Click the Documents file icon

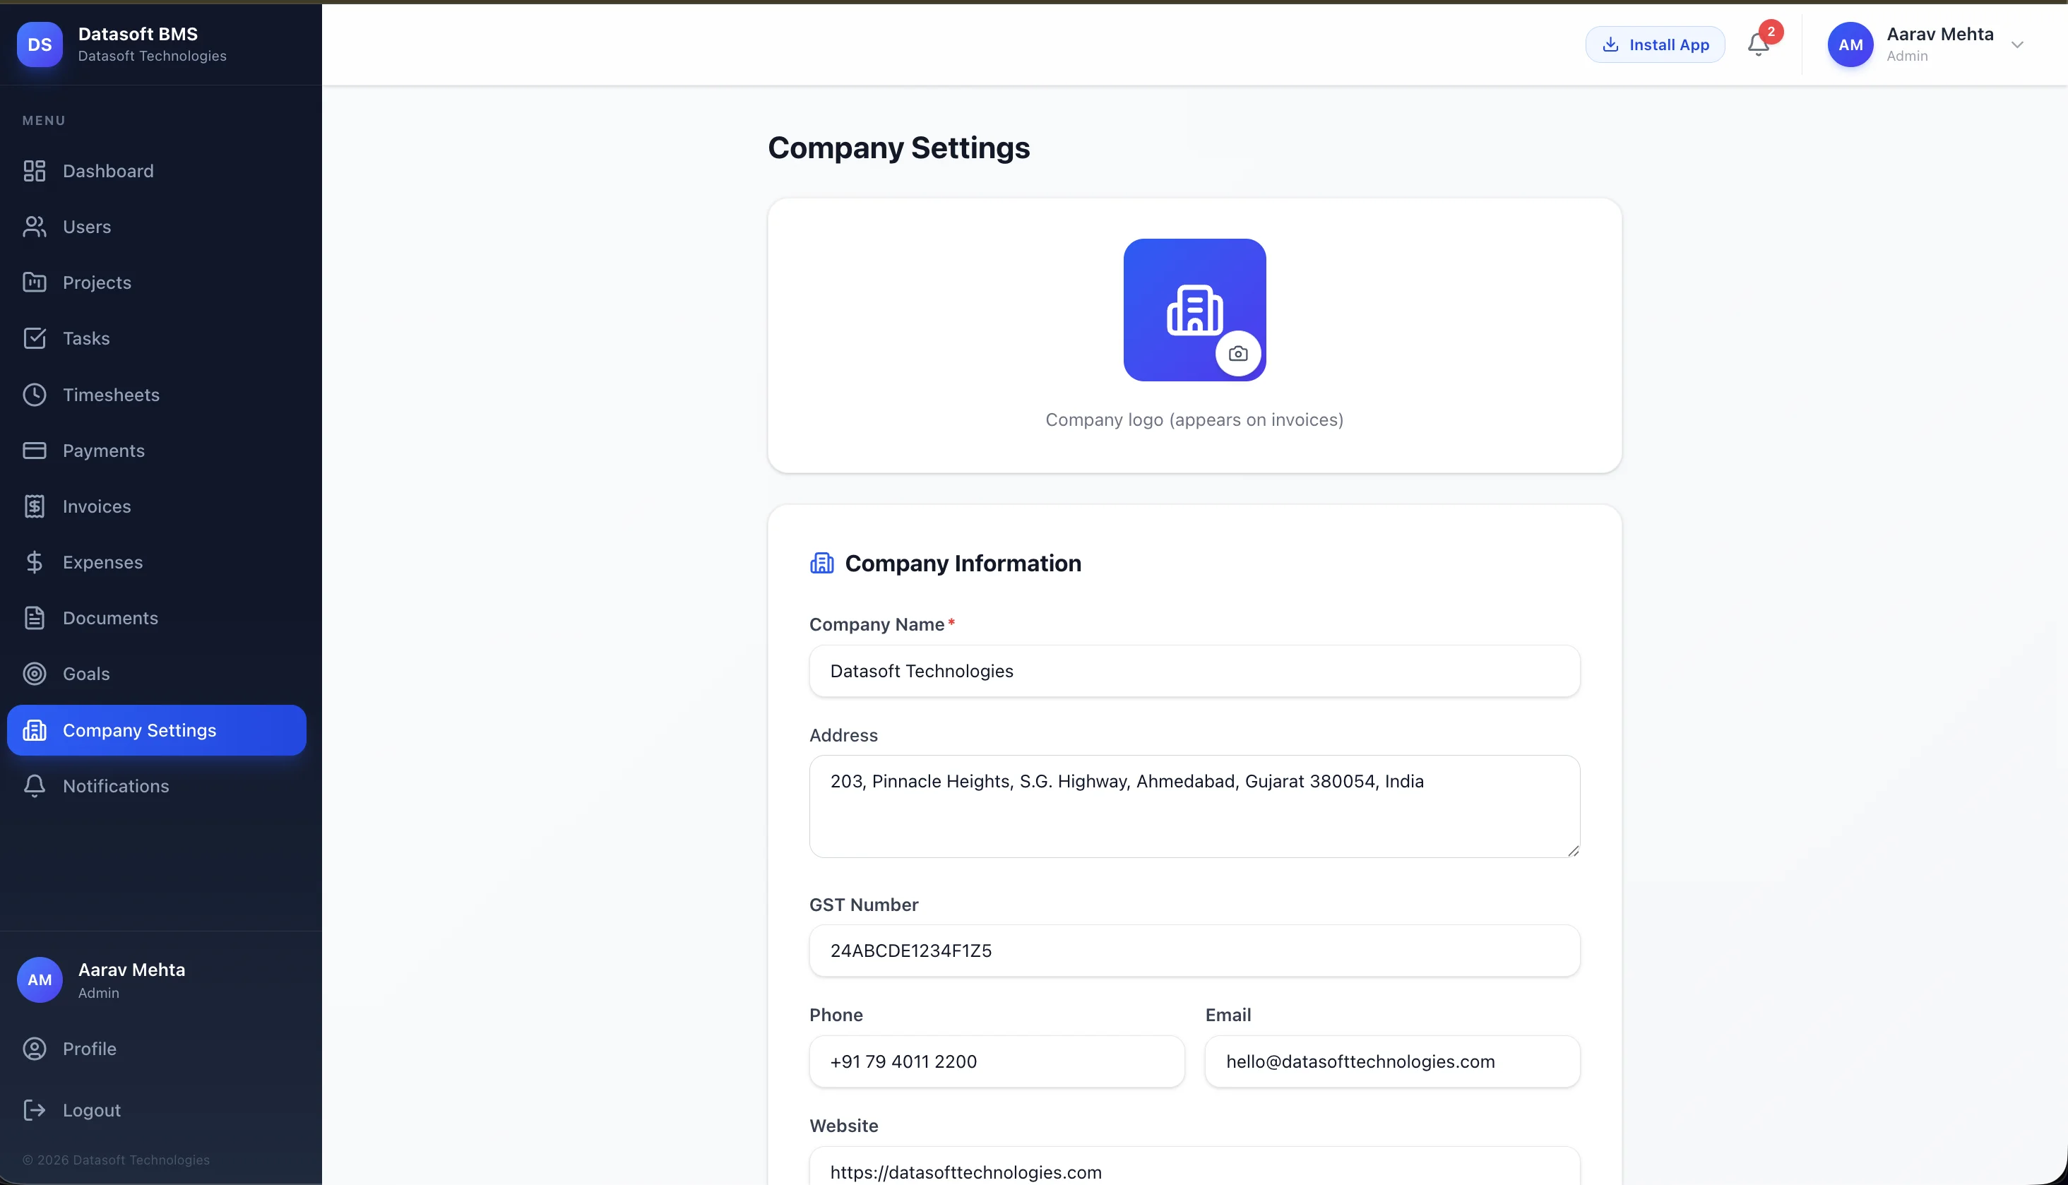34,618
